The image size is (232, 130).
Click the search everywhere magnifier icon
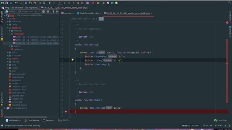click(x=229, y=3)
